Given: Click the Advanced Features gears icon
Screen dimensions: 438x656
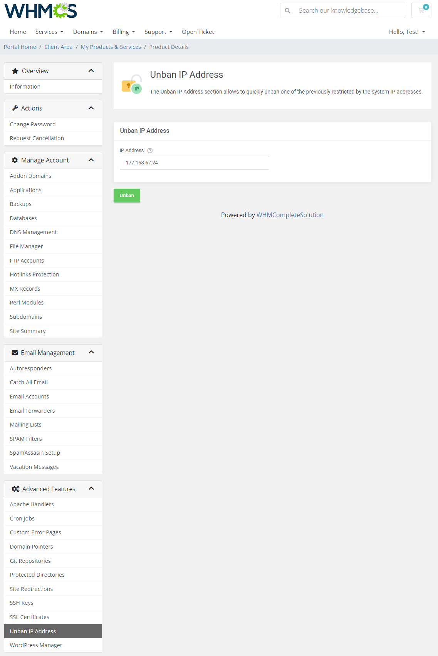Looking at the screenshot, I should 15,489.
